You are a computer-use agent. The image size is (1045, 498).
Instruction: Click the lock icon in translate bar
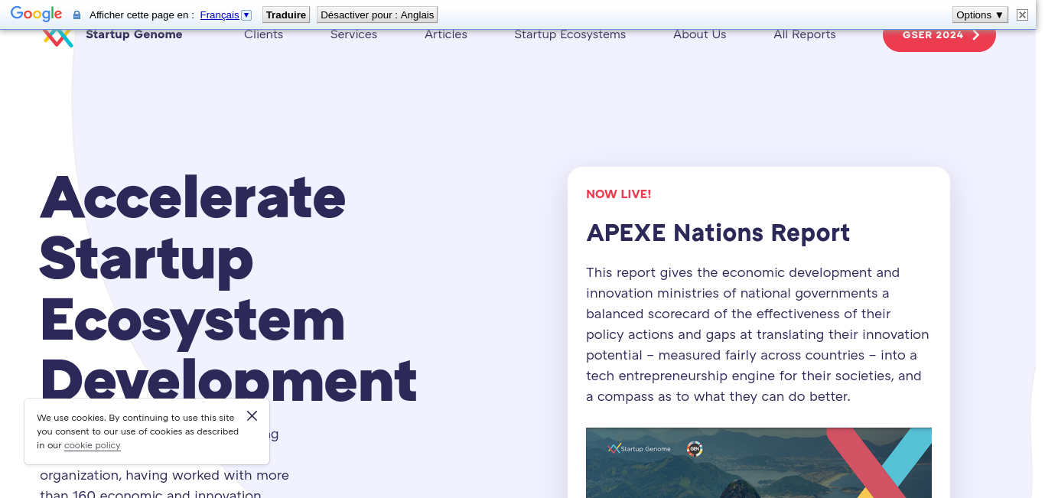[x=77, y=15]
